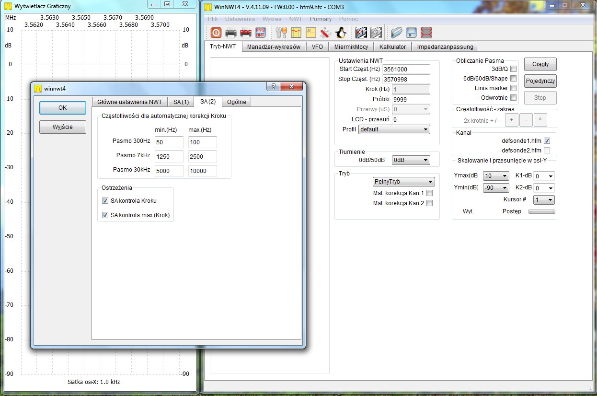Uncheck the SA kontrola Kroku checkbox

pos(105,201)
